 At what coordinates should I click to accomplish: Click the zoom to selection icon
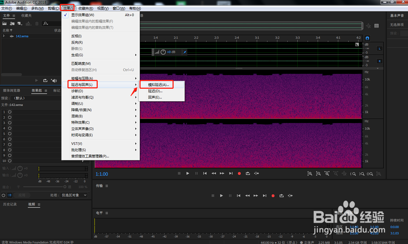370,174
